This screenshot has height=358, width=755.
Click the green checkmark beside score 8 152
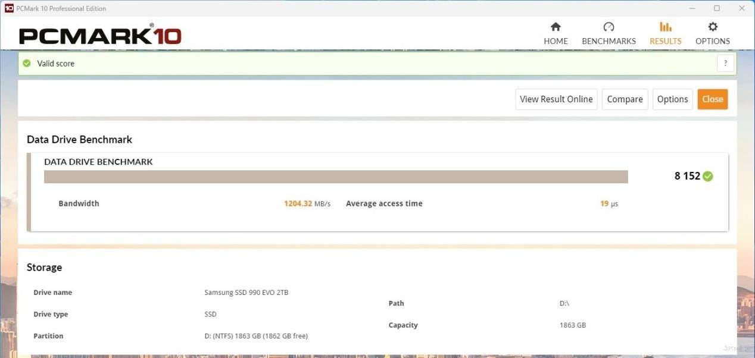[x=707, y=176]
